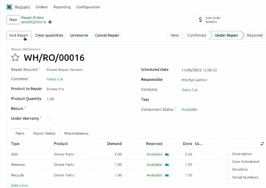Click Add a line link
This screenshot has height=188, width=266.
[x=19, y=185]
